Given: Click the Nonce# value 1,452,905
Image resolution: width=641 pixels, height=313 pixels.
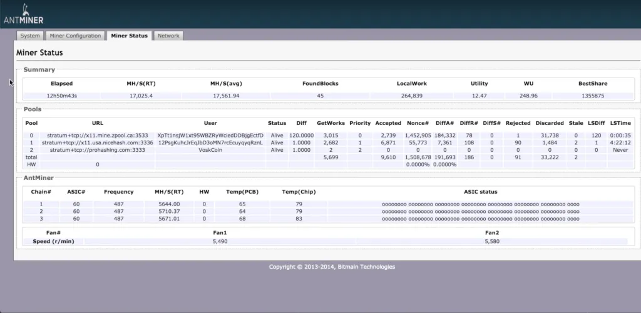Looking at the screenshot, I should [x=418, y=136].
